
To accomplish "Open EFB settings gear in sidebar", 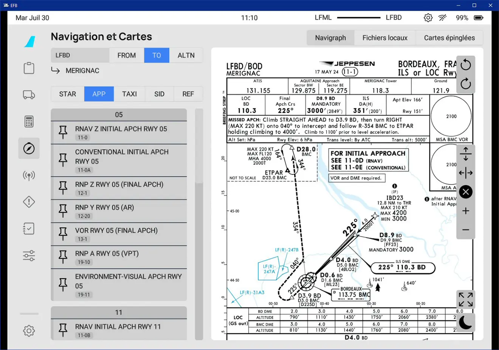I will point(29,331).
